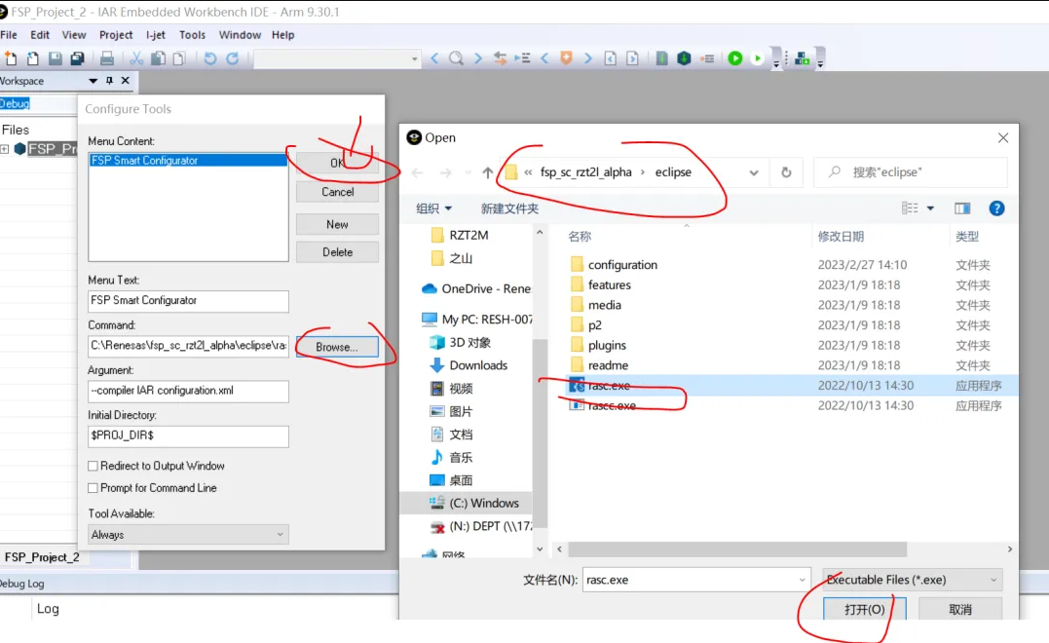1049x643 pixels.
Task: Click the Toggle Bookmark icon
Action: click(x=566, y=58)
